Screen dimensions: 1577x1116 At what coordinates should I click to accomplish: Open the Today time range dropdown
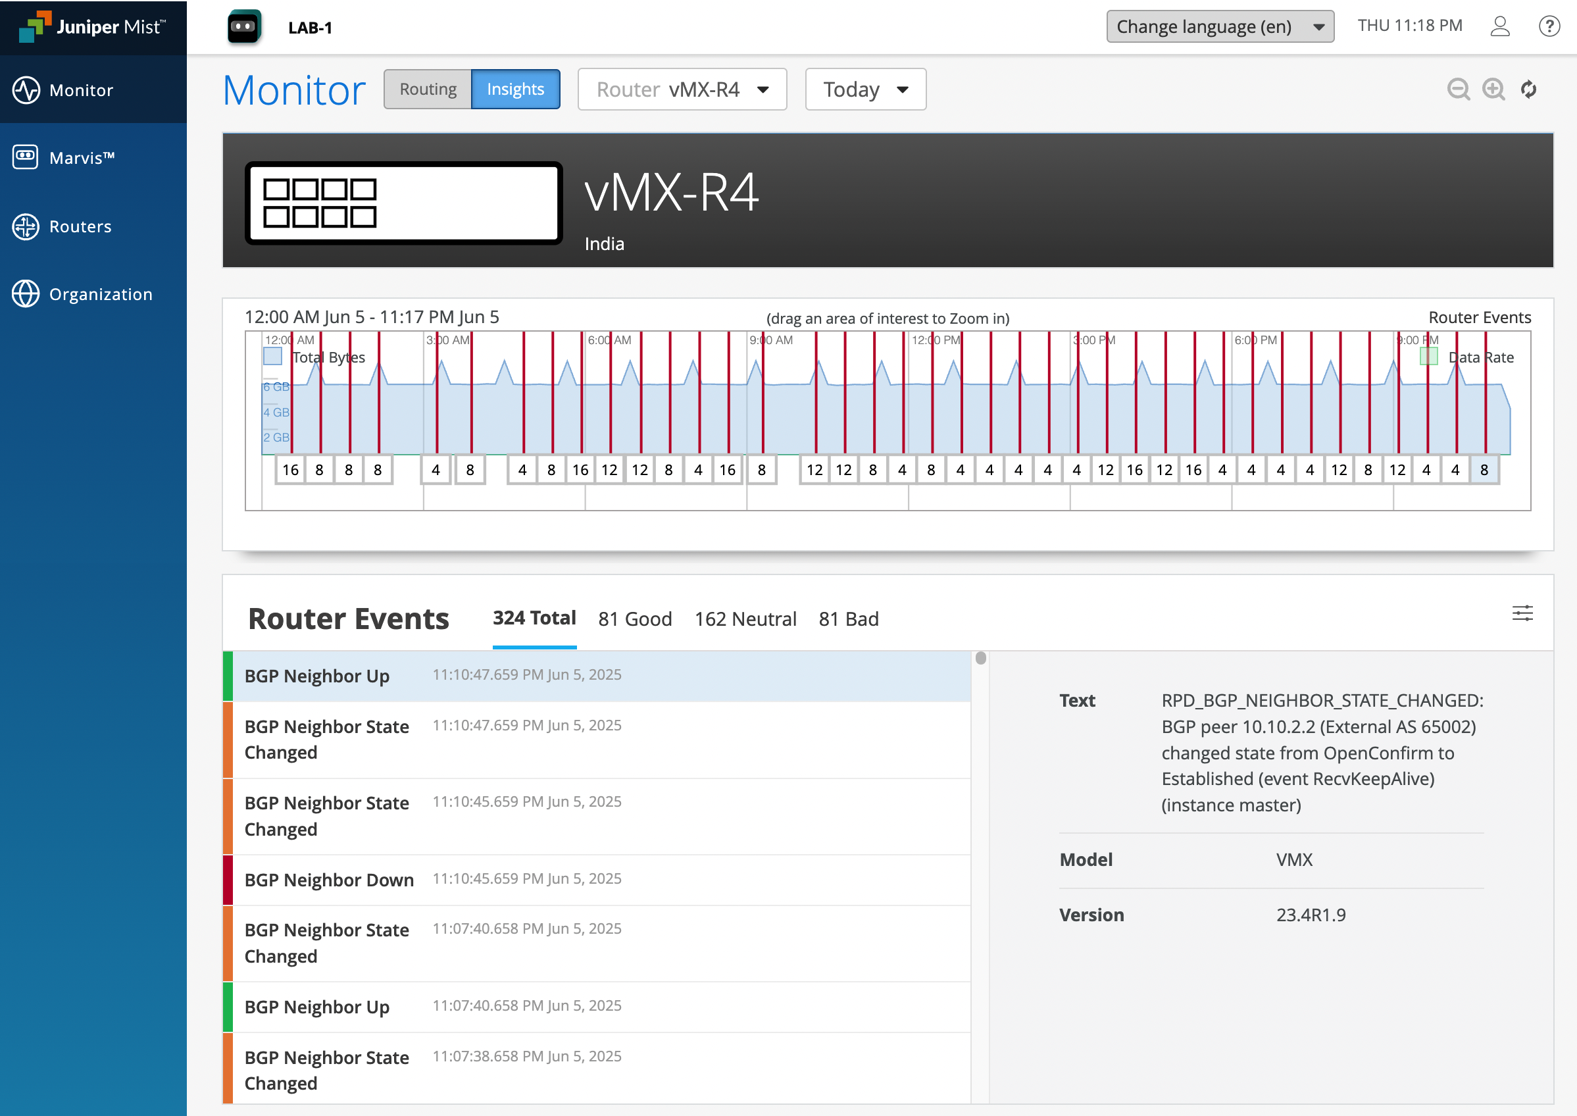[864, 89]
